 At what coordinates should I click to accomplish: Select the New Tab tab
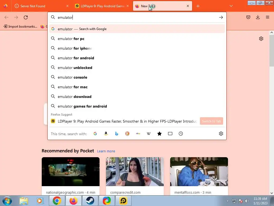pos(162,6)
